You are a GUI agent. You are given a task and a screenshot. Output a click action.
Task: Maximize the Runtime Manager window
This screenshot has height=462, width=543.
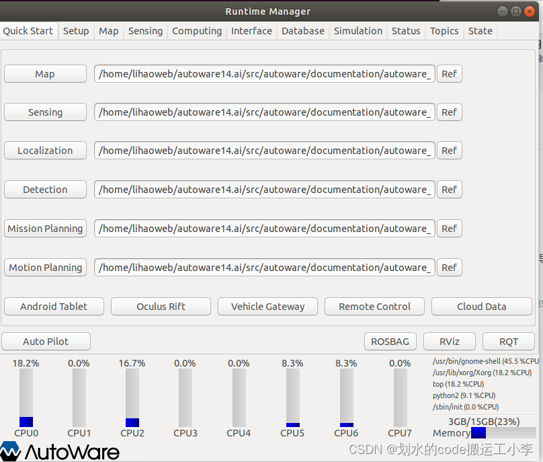coord(516,11)
